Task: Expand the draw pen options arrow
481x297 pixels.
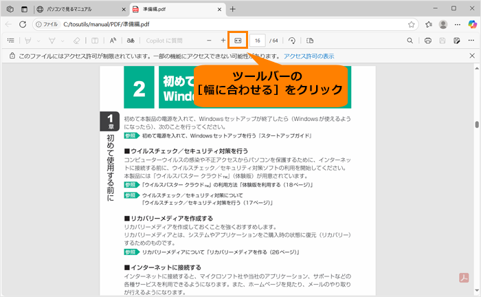Action: pos(63,41)
